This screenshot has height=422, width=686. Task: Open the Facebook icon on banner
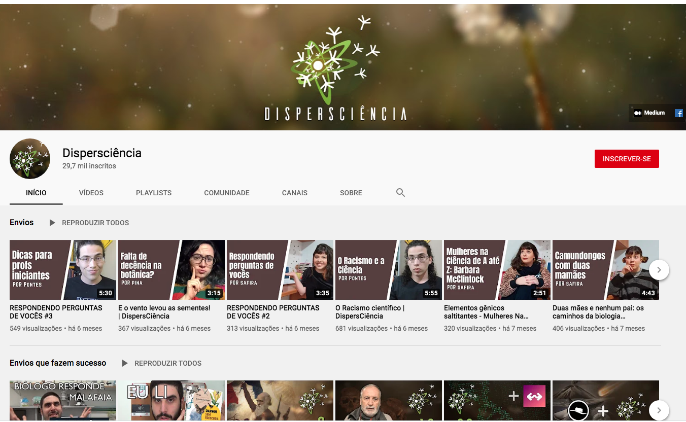tap(678, 113)
